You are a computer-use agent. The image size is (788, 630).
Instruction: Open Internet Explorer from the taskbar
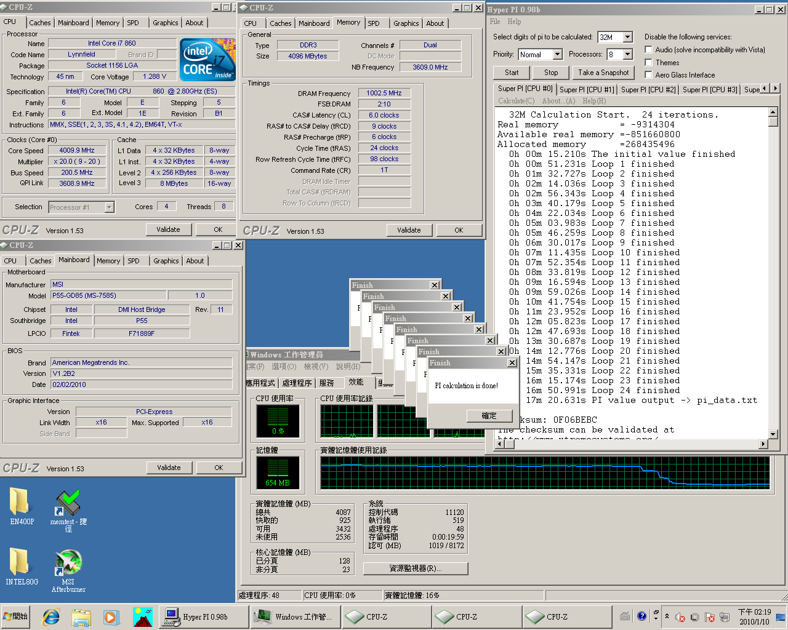(x=51, y=616)
